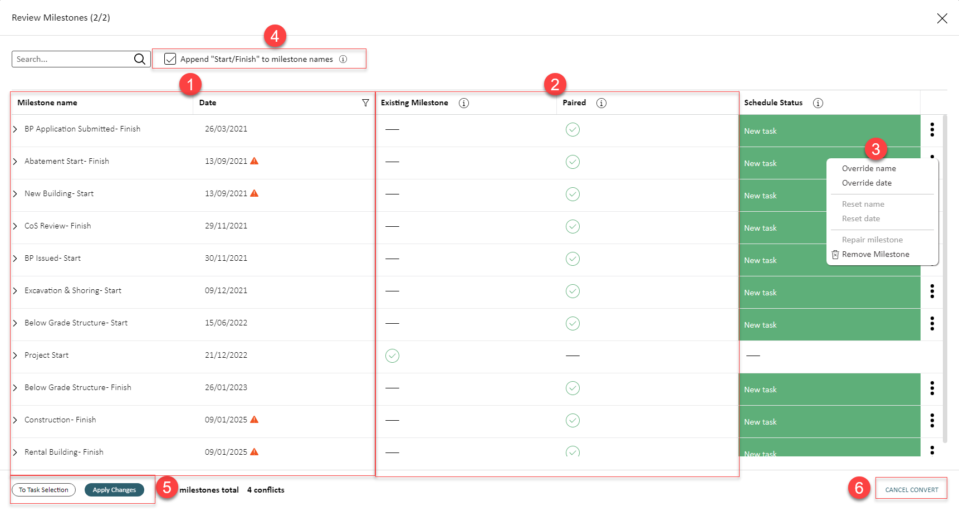Expand the CoS Review- Finish row
Image resolution: width=959 pixels, height=511 pixels.
15,226
